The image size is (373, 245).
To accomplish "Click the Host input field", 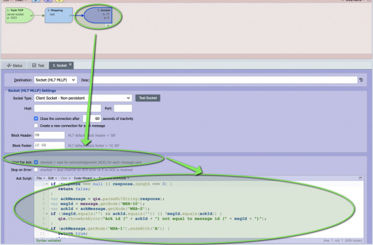I will coord(67,108).
